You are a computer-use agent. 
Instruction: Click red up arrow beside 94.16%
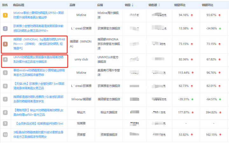tap(192, 15)
